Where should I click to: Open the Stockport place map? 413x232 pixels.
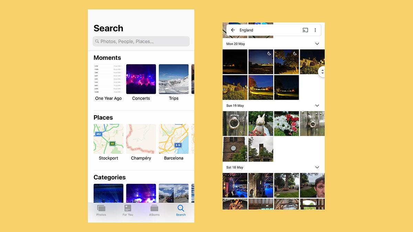click(x=108, y=139)
